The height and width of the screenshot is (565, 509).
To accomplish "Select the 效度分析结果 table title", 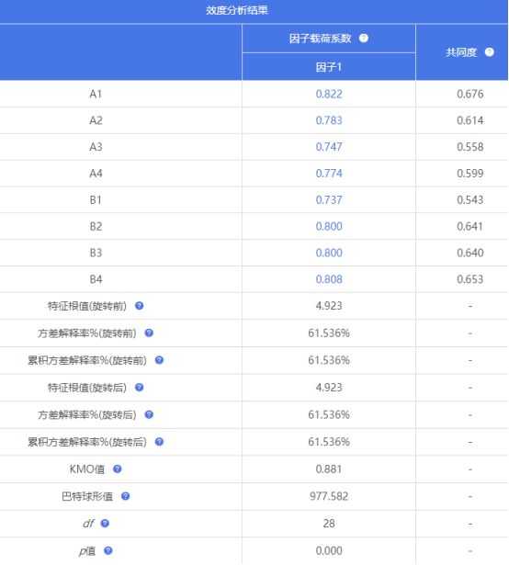I will (237, 10).
